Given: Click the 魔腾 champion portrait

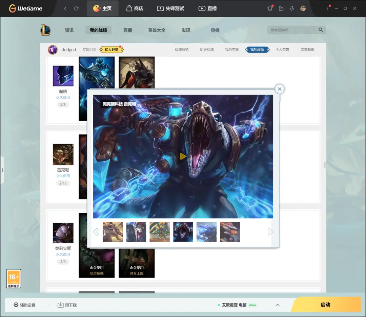Looking at the screenshot, I should [x=63, y=76].
